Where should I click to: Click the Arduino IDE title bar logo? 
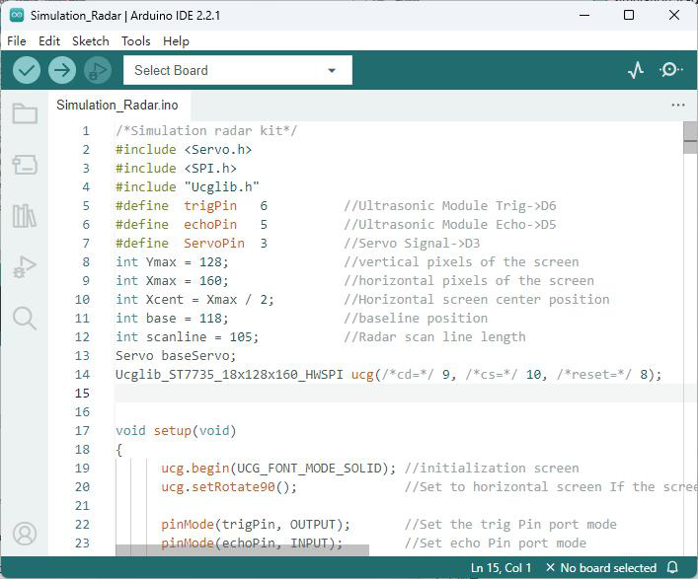[17, 15]
